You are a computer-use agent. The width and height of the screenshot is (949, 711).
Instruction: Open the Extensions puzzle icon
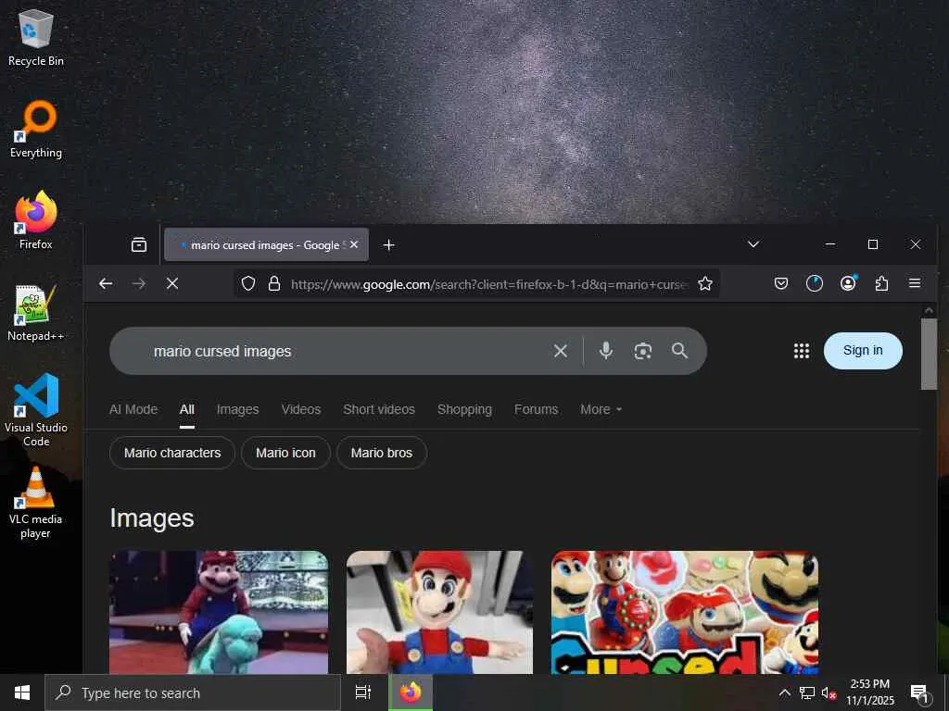[x=882, y=283]
